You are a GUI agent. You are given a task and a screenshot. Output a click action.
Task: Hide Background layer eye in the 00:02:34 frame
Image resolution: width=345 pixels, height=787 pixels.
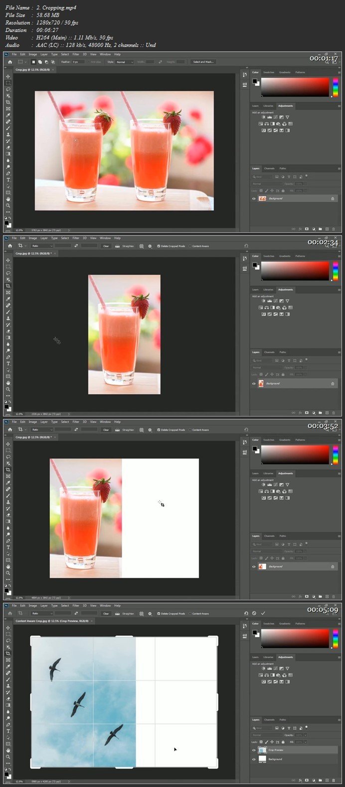pyautogui.click(x=254, y=384)
